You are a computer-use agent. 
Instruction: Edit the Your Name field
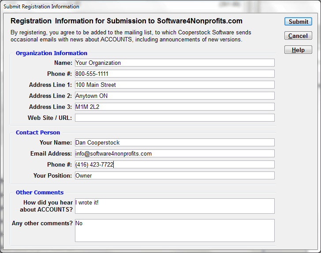point(175,142)
